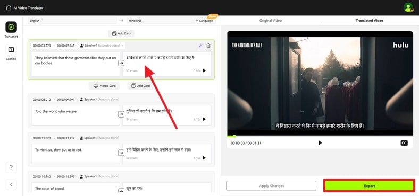Click translate arrow for 'They believed' card
This screenshot has height=196, width=419.
(x=121, y=63)
